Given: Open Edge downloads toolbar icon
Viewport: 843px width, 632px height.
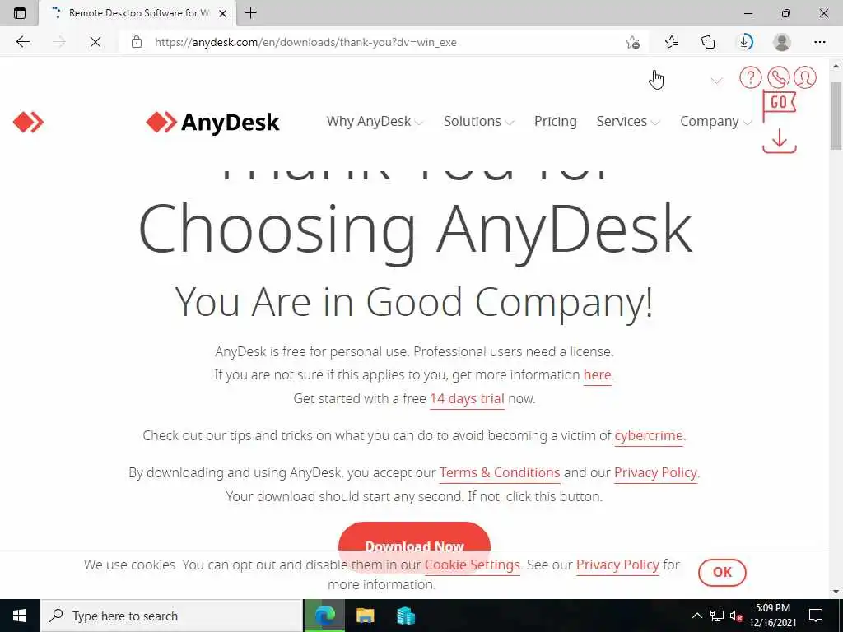Looking at the screenshot, I should click(744, 42).
